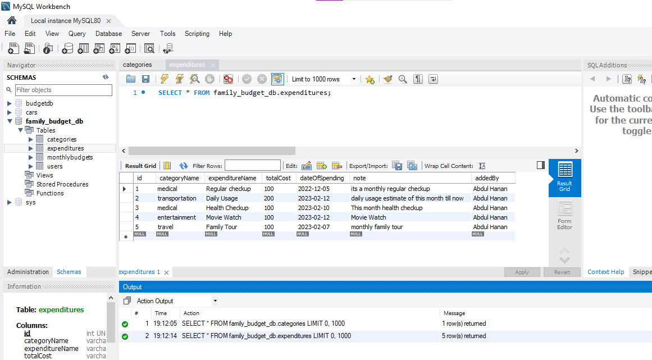Toggle wrap cell content option
Screen dimensions: 652x360
coord(482,166)
